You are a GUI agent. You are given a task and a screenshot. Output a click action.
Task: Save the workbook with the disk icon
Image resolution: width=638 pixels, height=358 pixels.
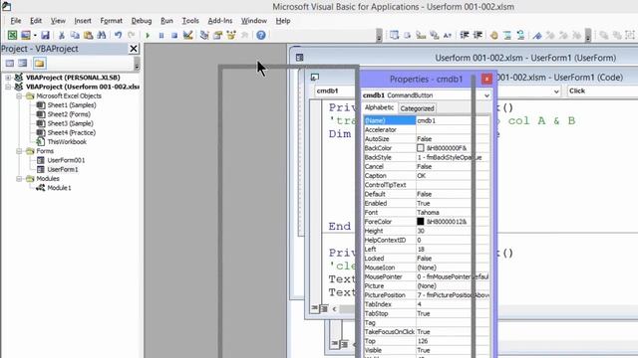[45, 36]
